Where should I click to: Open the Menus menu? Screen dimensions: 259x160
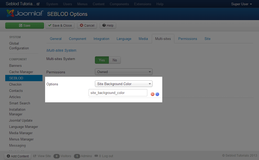click(x=82, y=4)
